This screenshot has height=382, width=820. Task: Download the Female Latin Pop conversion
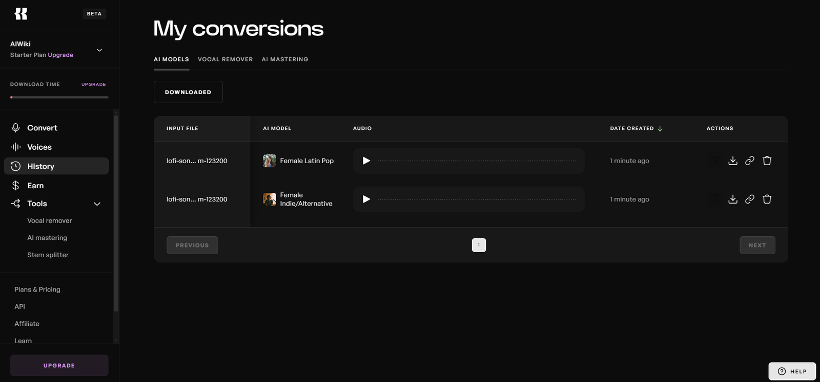tap(733, 161)
